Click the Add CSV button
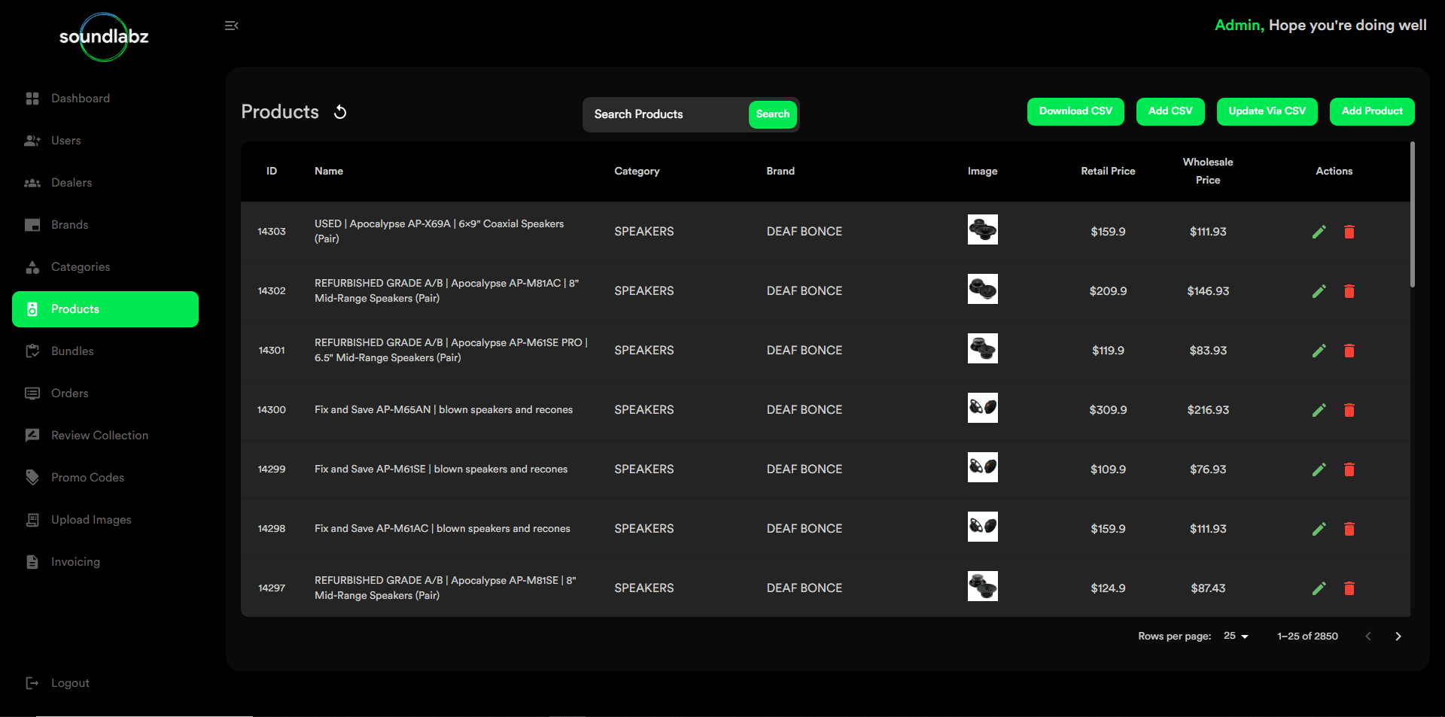 (x=1170, y=111)
